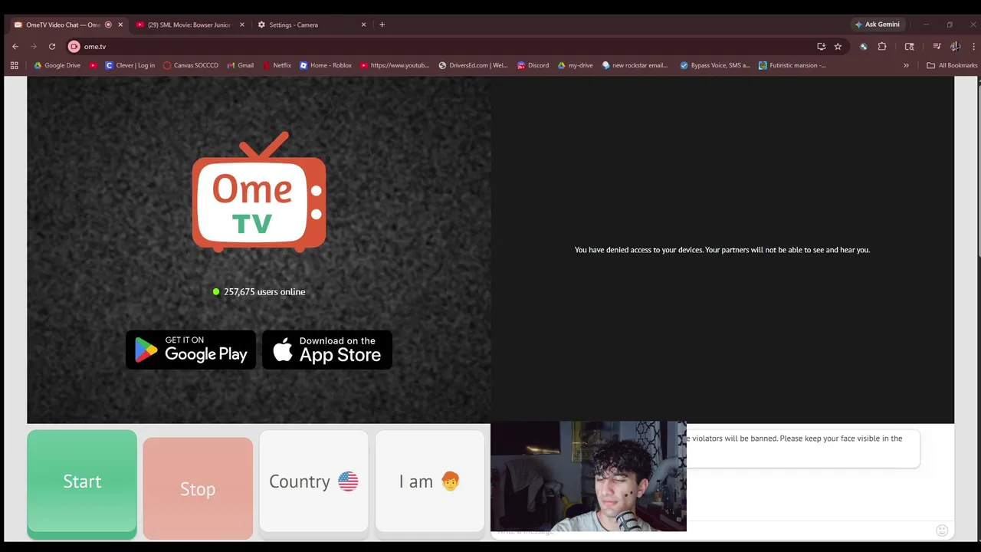Viewport: 981px width, 552px height.
Task: Open the Home - Roblox bookmark
Action: (326, 65)
